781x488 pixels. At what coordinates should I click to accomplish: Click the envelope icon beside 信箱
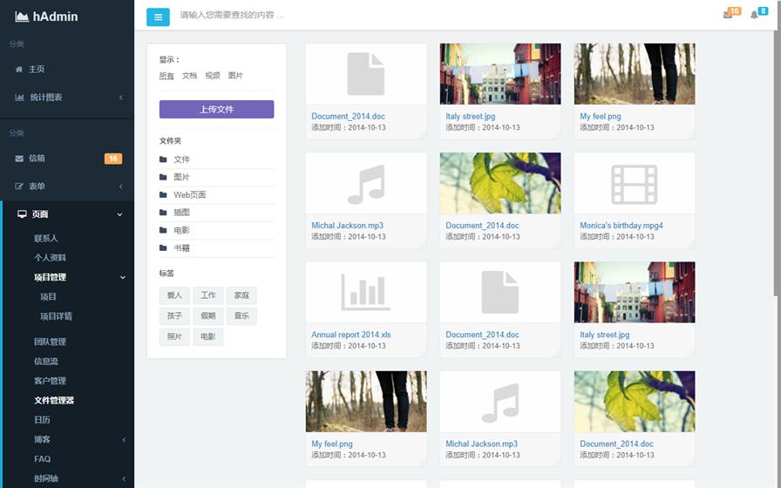coord(19,159)
